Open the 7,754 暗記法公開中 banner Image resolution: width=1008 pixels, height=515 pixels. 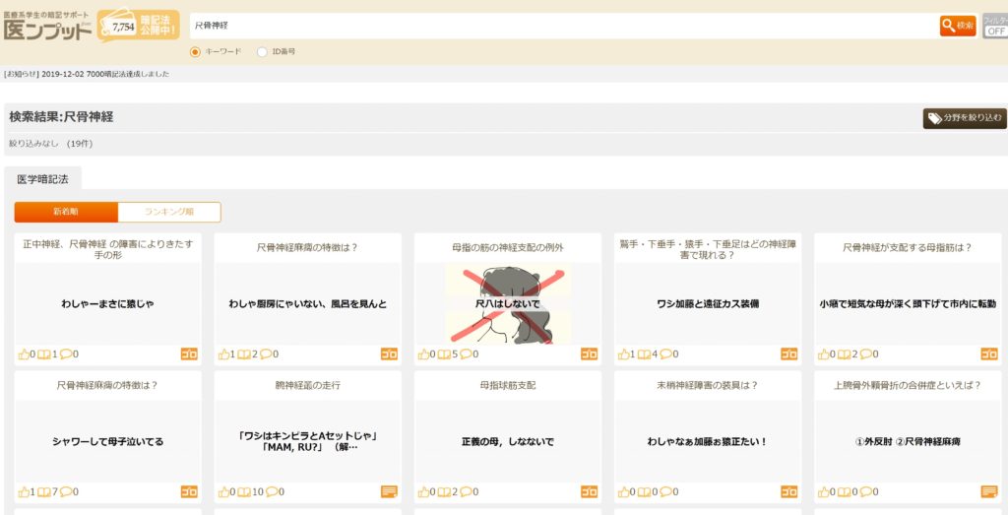[x=137, y=26]
